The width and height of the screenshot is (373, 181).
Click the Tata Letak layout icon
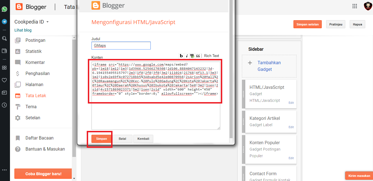tap(18, 96)
